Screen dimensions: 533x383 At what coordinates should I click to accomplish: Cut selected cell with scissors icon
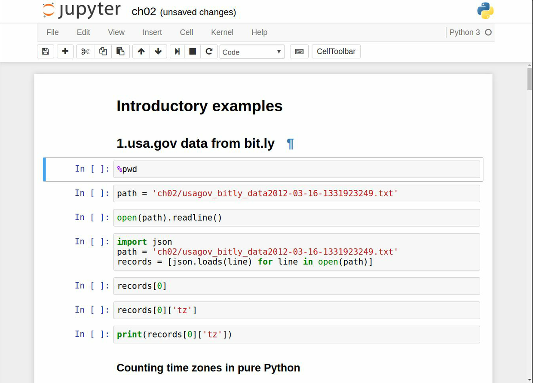pyautogui.click(x=85, y=52)
